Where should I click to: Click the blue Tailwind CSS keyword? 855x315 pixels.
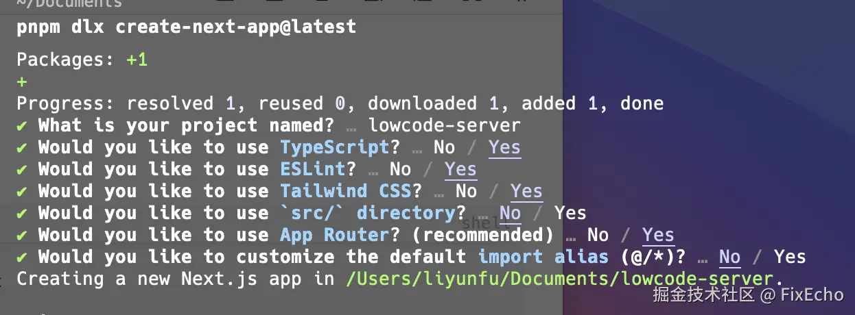pos(345,191)
